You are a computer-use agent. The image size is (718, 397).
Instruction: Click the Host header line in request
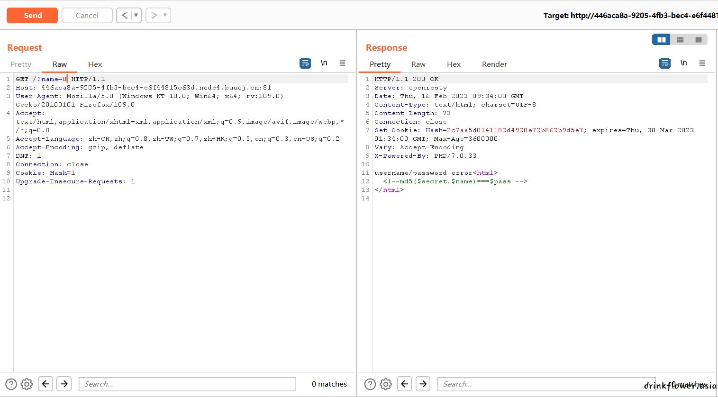(x=144, y=88)
